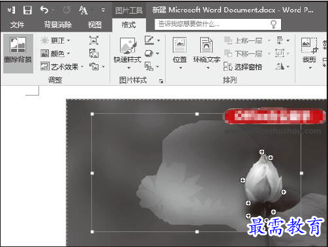328x247 pixels.
Task: Undo the last action
Action: [x=44, y=10]
